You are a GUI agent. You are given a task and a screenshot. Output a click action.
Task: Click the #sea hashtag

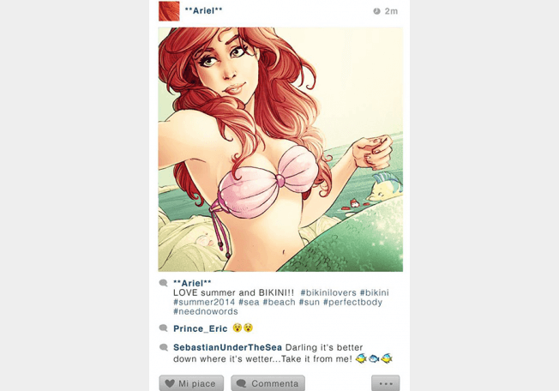point(249,302)
